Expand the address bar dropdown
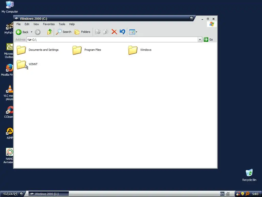This screenshot has height=197, width=262. [x=200, y=40]
